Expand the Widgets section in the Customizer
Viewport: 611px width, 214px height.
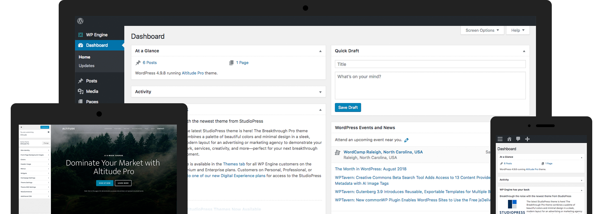click(x=35, y=173)
